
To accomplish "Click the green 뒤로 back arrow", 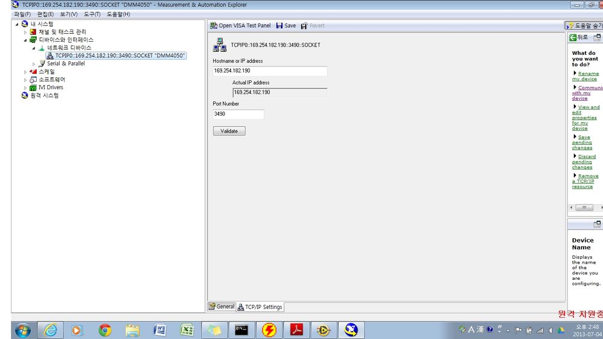I will [573, 37].
